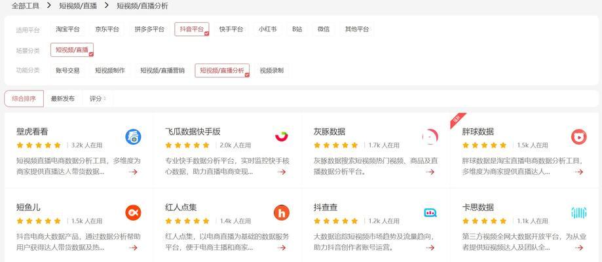Click the 3.2k 人在用 user count
The width and height of the screenshot is (602, 262).
click(x=86, y=145)
